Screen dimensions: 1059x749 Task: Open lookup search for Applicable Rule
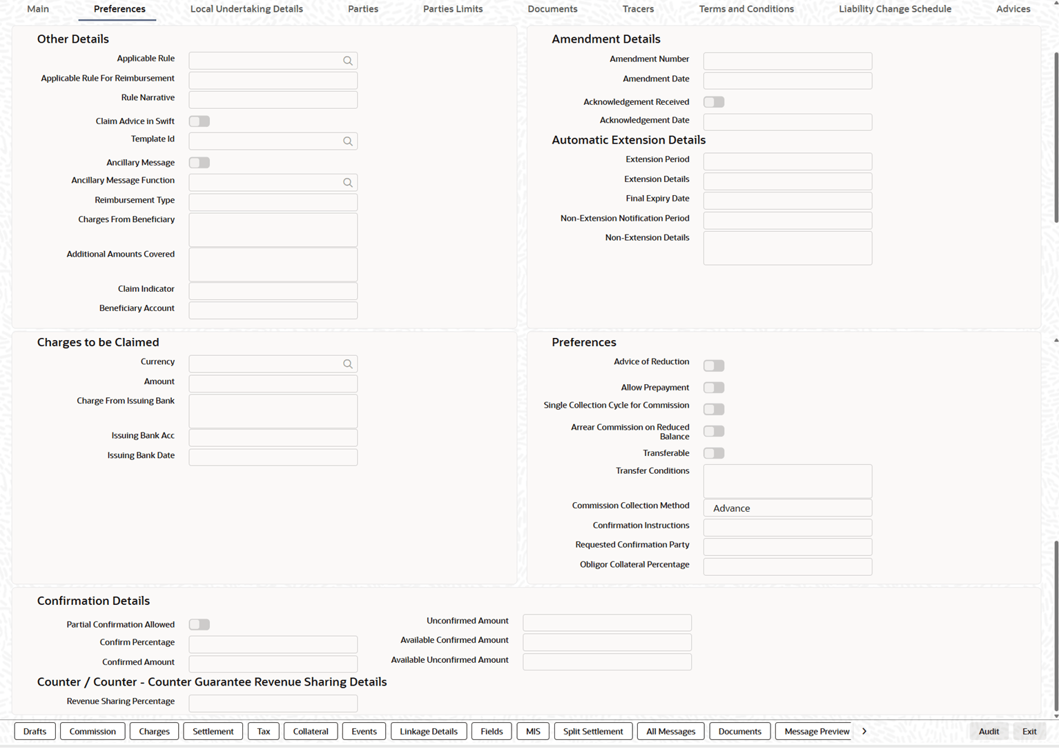click(348, 61)
